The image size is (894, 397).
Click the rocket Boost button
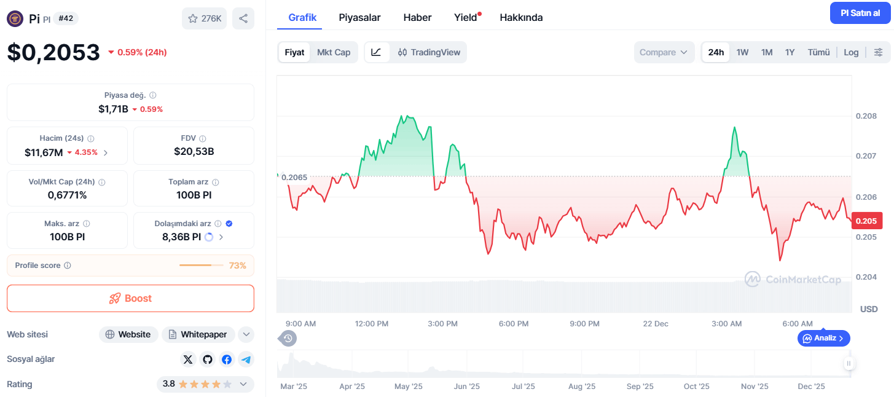pos(130,298)
